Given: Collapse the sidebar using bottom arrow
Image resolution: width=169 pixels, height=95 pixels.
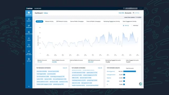Looking at the screenshot, I should [x=29, y=86].
